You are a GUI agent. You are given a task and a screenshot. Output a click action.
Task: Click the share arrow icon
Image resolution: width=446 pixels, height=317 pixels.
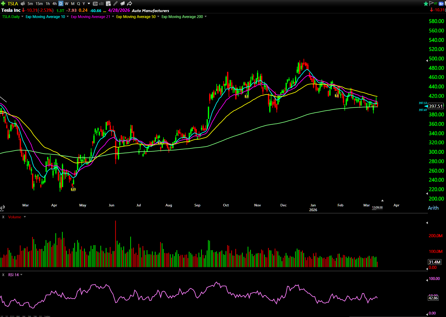coord(129,4)
